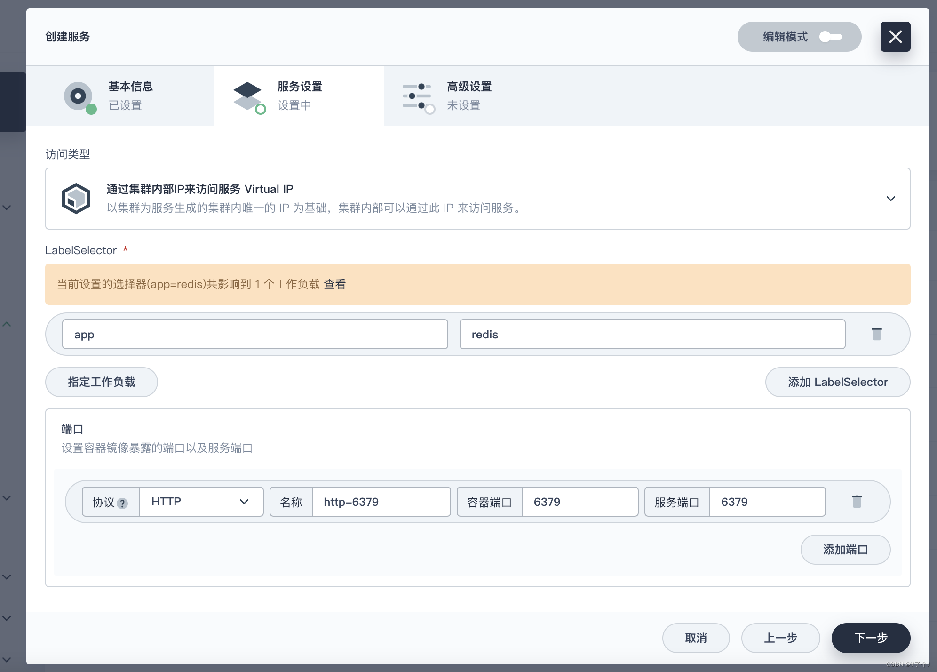Screen dimensions: 937x672
Task: Edit the 服务端口 field with 6379
Action: tap(768, 502)
